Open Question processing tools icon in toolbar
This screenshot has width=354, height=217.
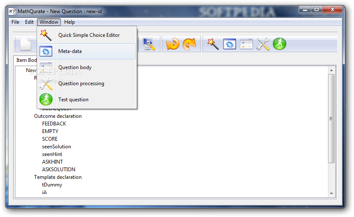263,44
